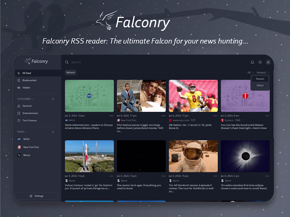Toggle the Entertainment category checkbox
Screen dimensions: 290x217
coord(18,113)
